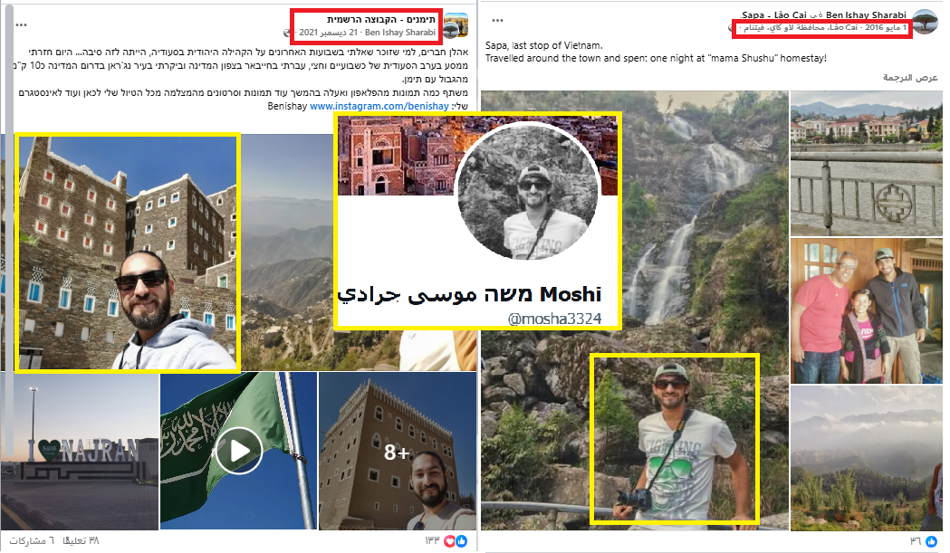
Task: Click the red heart reaction icon
Action: 450,540
